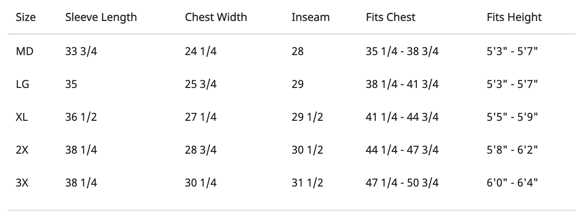Click the 6'0" - 6'4" height cell
Image resolution: width=583 pixels, height=217 pixels.
tap(512, 183)
